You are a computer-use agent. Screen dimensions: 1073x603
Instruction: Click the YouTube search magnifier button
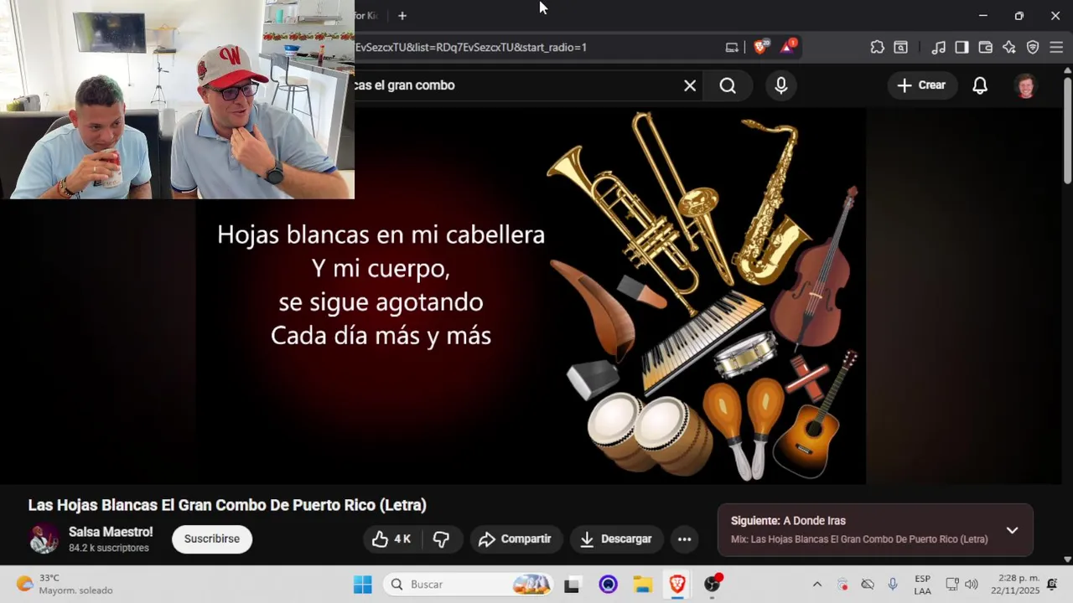(728, 85)
